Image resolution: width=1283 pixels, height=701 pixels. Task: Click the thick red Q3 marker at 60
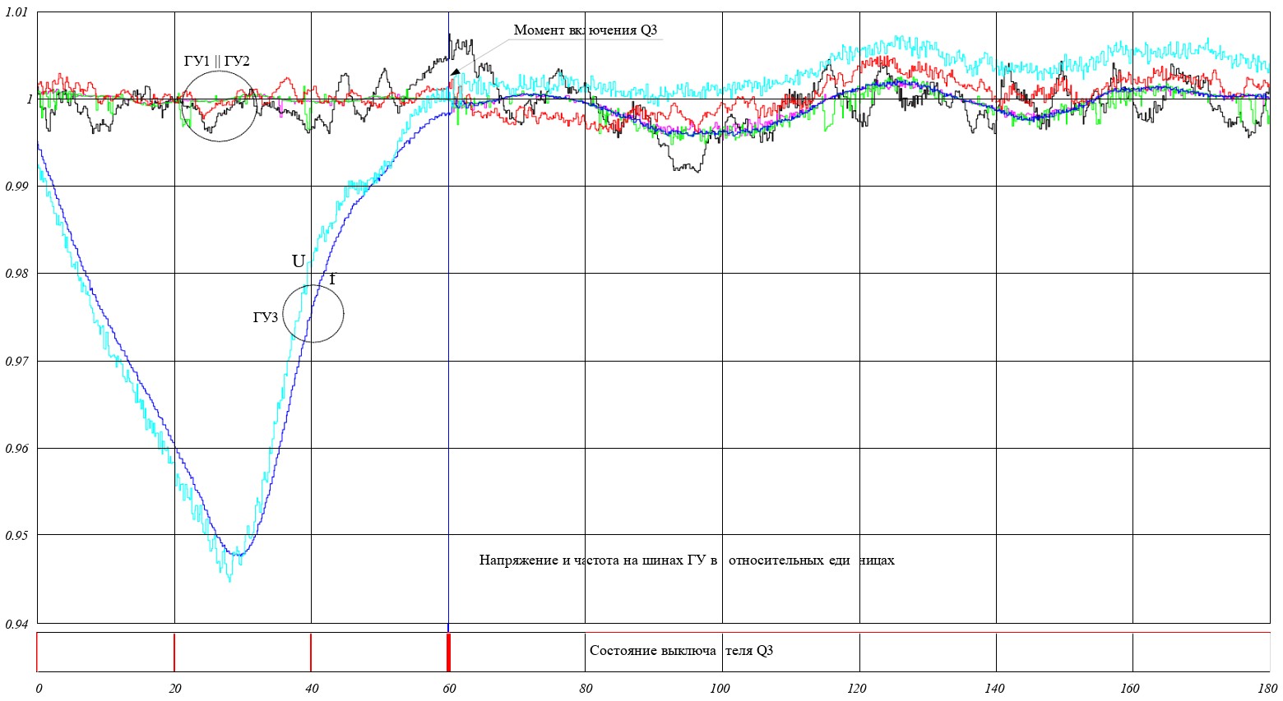(448, 653)
